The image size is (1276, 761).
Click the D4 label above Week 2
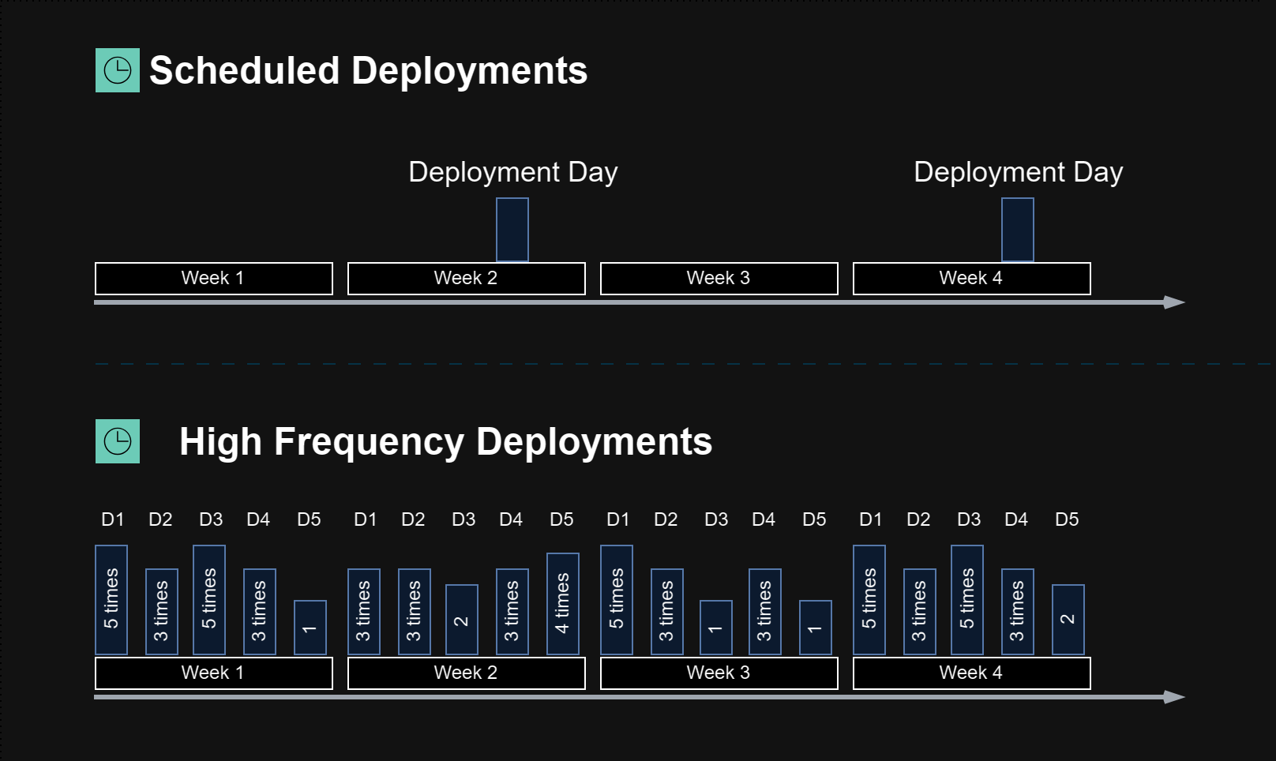coord(511,519)
